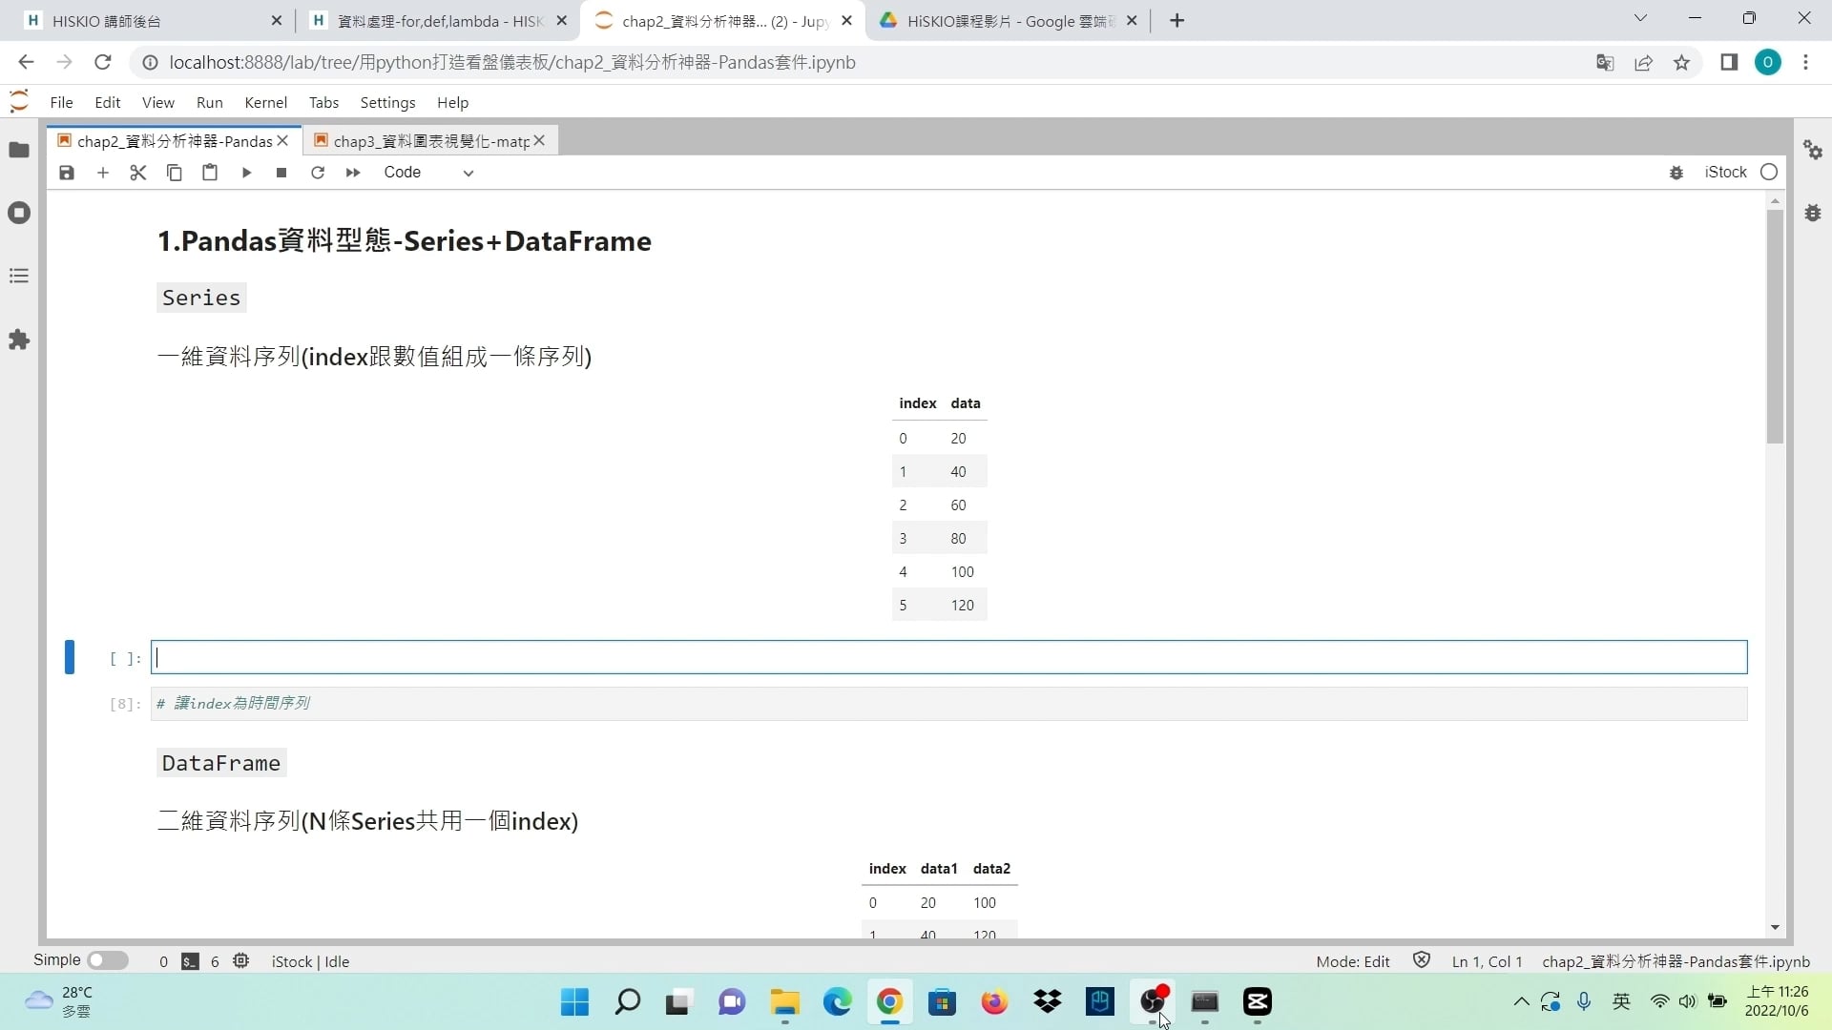Run the selected cell with the play icon
This screenshot has width=1832, height=1030.
(246, 173)
